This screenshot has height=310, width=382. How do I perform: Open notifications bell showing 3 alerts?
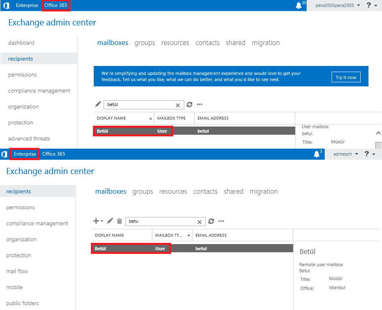[316, 154]
